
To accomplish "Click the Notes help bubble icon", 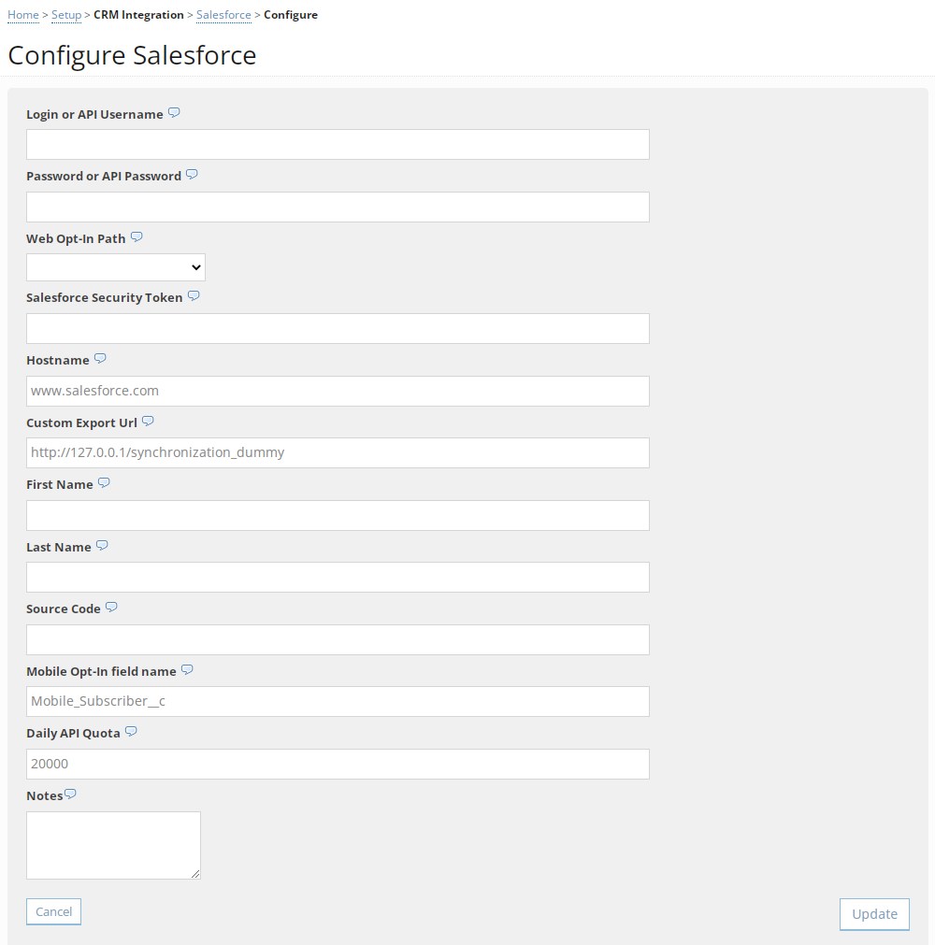I will pyautogui.click(x=71, y=793).
